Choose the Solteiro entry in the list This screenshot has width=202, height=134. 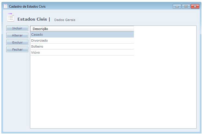pos(82,46)
